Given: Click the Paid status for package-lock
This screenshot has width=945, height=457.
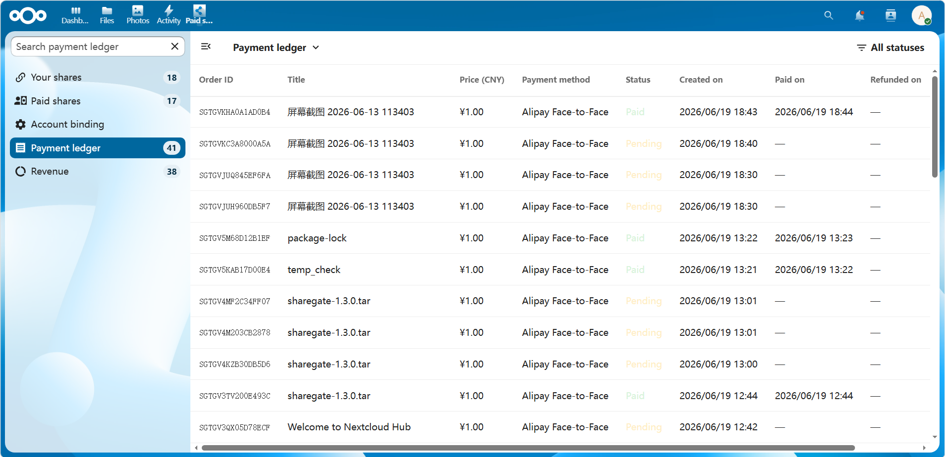Looking at the screenshot, I should coord(635,238).
